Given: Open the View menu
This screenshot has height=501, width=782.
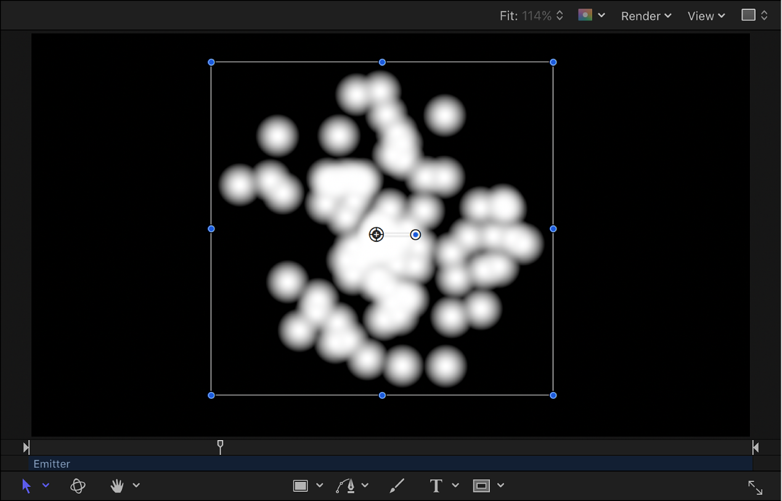Looking at the screenshot, I should [704, 16].
